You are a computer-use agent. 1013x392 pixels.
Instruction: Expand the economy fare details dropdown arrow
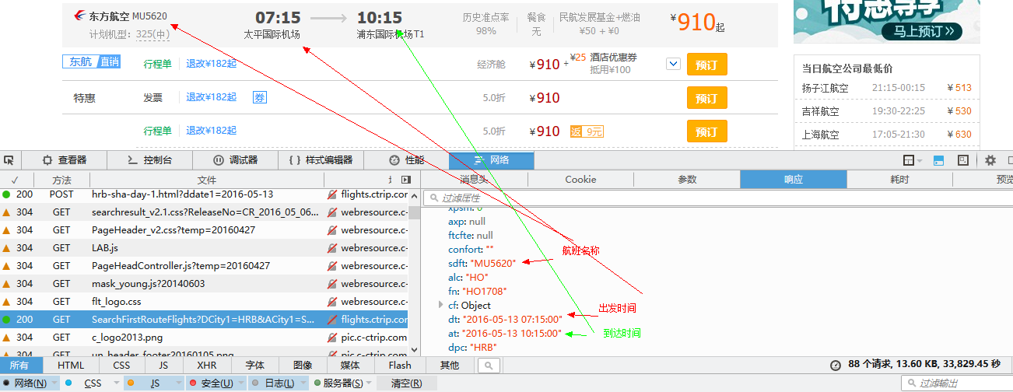[674, 64]
